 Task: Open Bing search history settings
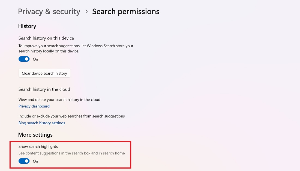[x=42, y=123]
